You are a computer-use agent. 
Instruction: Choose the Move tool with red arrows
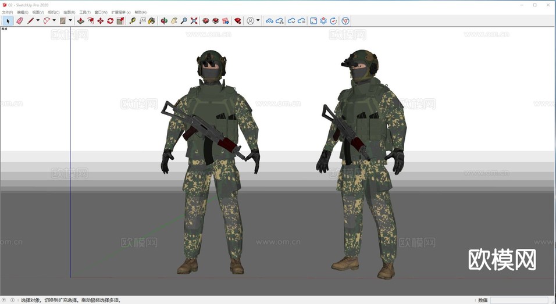point(101,21)
